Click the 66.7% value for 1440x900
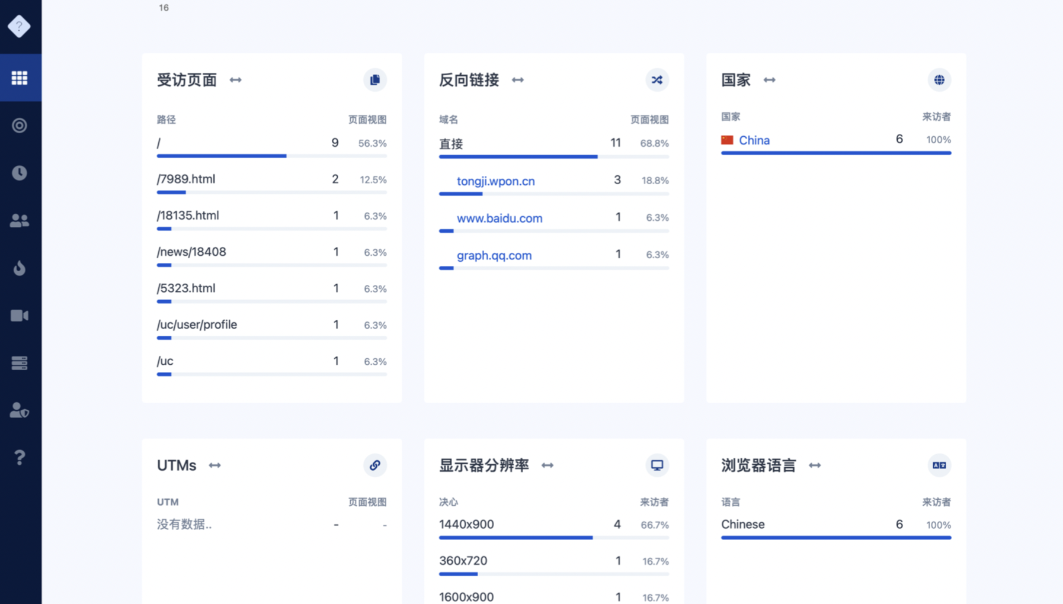 click(x=655, y=525)
